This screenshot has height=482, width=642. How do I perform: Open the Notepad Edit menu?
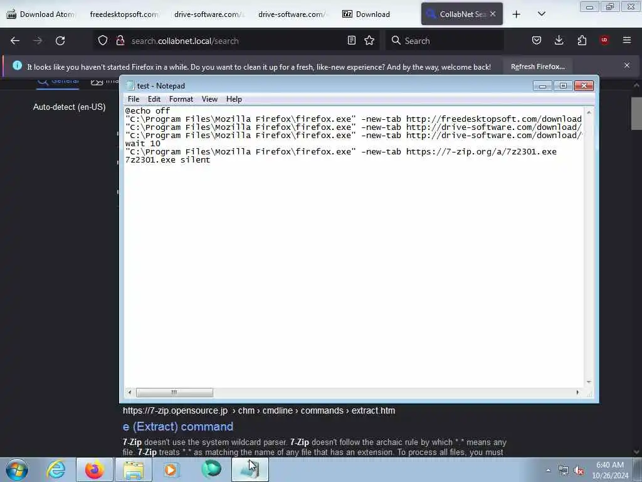(x=154, y=99)
